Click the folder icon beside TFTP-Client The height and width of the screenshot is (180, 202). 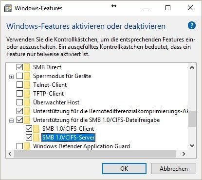pos(27,94)
